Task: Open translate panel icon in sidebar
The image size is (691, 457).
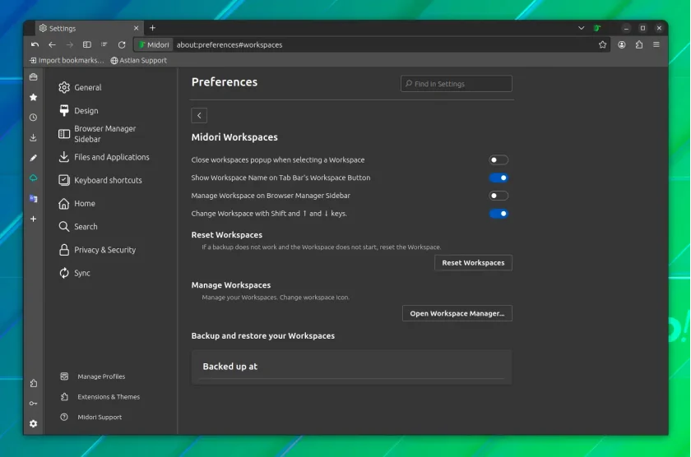Action: click(33, 199)
